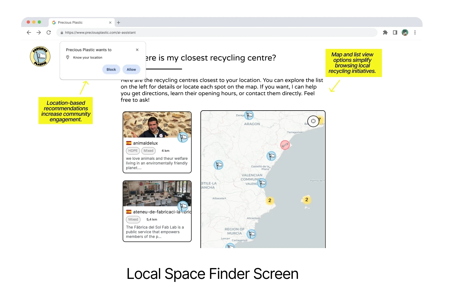Open the browser three-dot menu
The width and height of the screenshot is (452, 305).
415,32
